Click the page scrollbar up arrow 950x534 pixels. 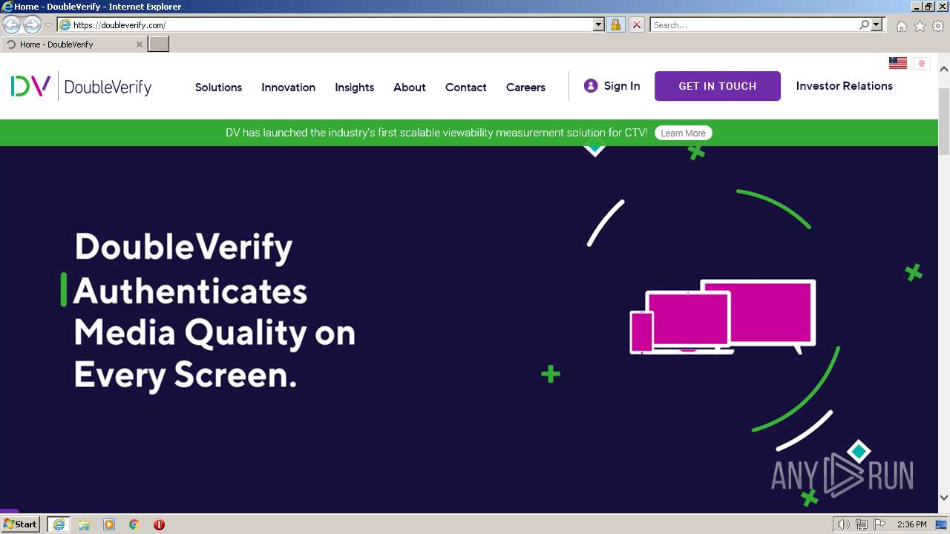point(944,69)
